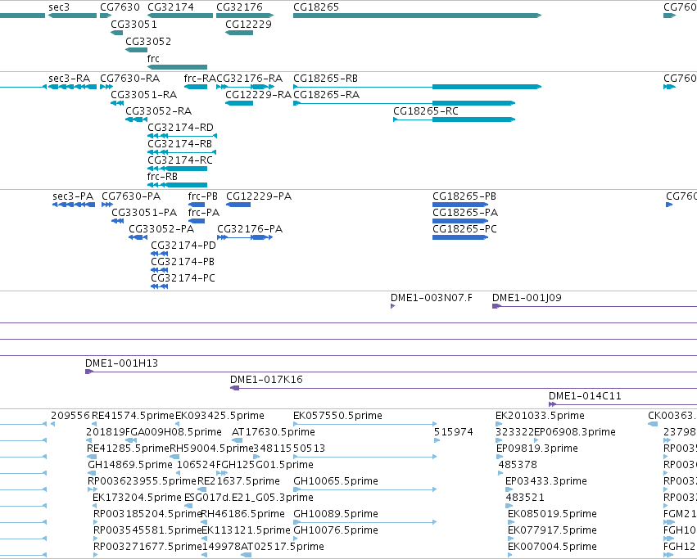This screenshot has width=697, height=559.
Task: Click the CG33052-PA protein label
Action: (161, 229)
